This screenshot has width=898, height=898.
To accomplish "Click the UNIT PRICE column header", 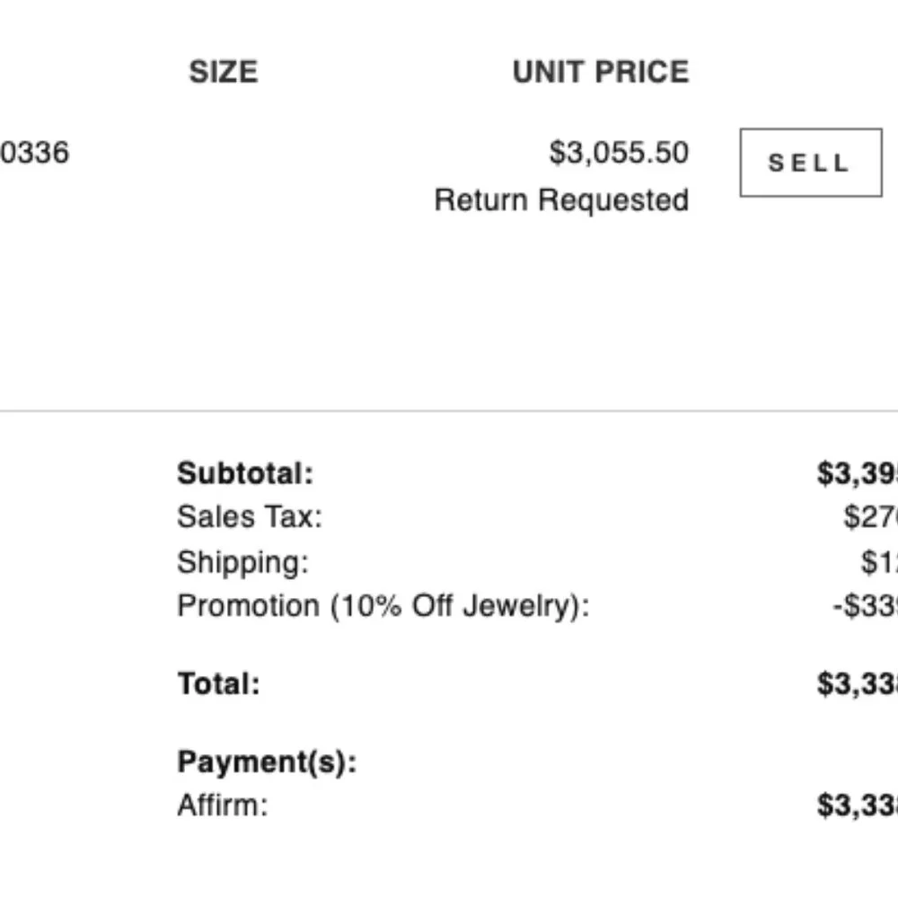I will (x=600, y=72).
